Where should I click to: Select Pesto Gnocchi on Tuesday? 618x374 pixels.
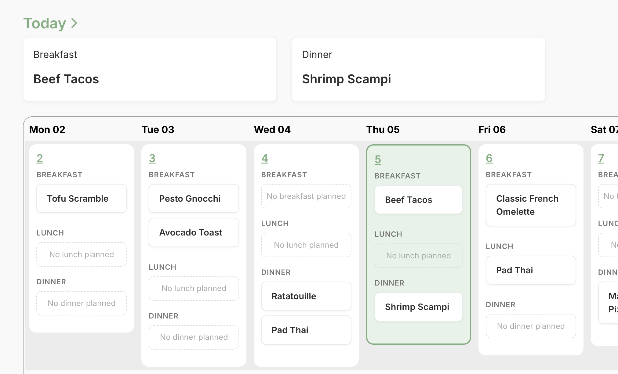[x=194, y=199]
